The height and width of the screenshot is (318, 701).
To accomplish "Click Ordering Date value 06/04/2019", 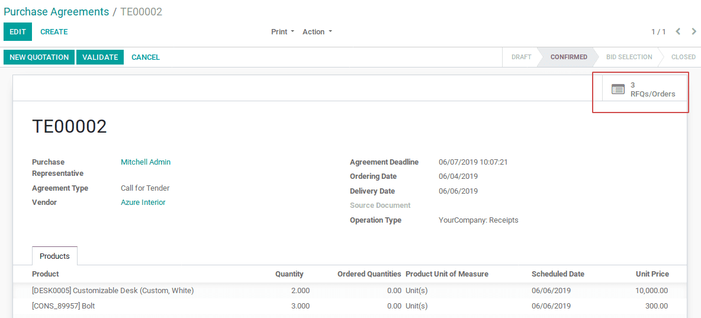I will (458, 176).
